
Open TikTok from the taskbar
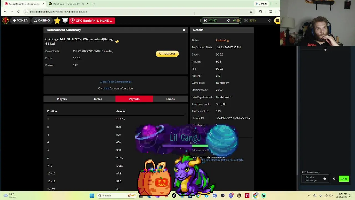(174, 196)
